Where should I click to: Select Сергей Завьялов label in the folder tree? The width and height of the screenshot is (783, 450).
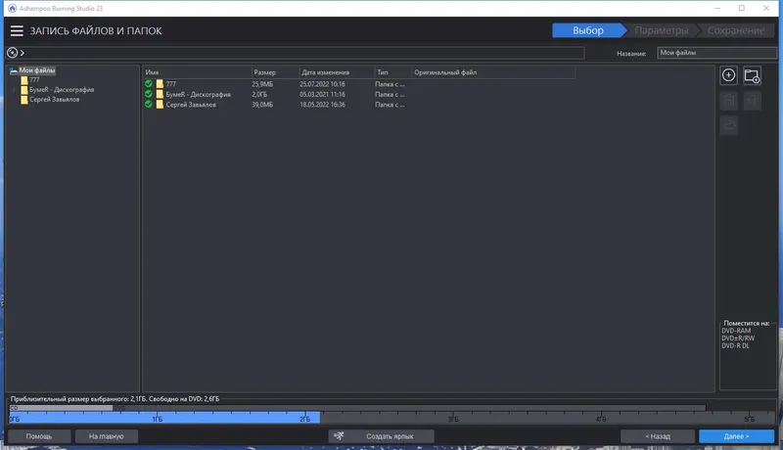[54, 99]
